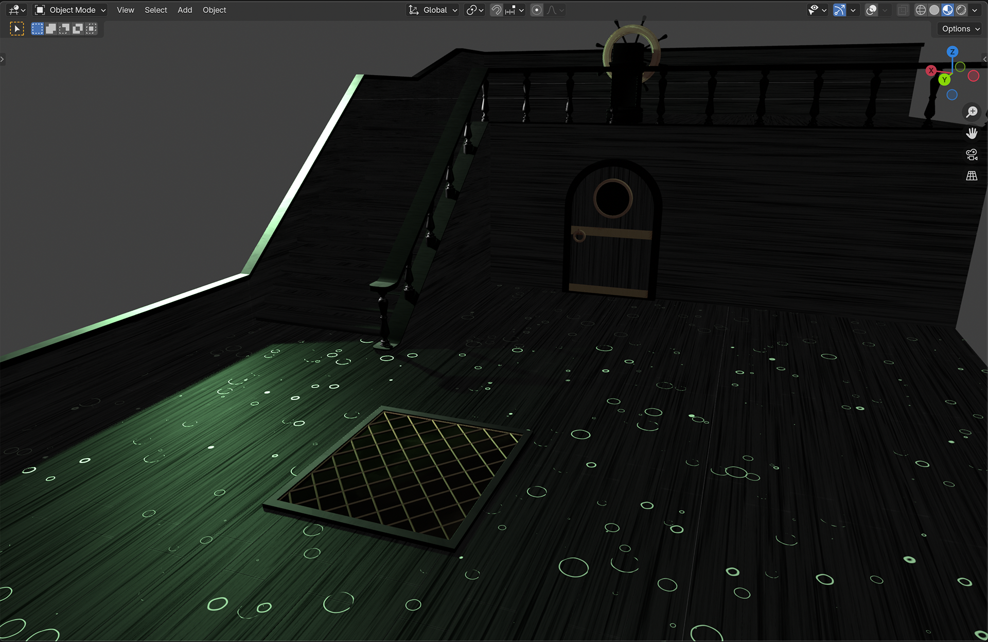Image resolution: width=988 pixels, height=642 pixels.
Task: Switch to solid shading mode
Action: click(x=934, y=10)
